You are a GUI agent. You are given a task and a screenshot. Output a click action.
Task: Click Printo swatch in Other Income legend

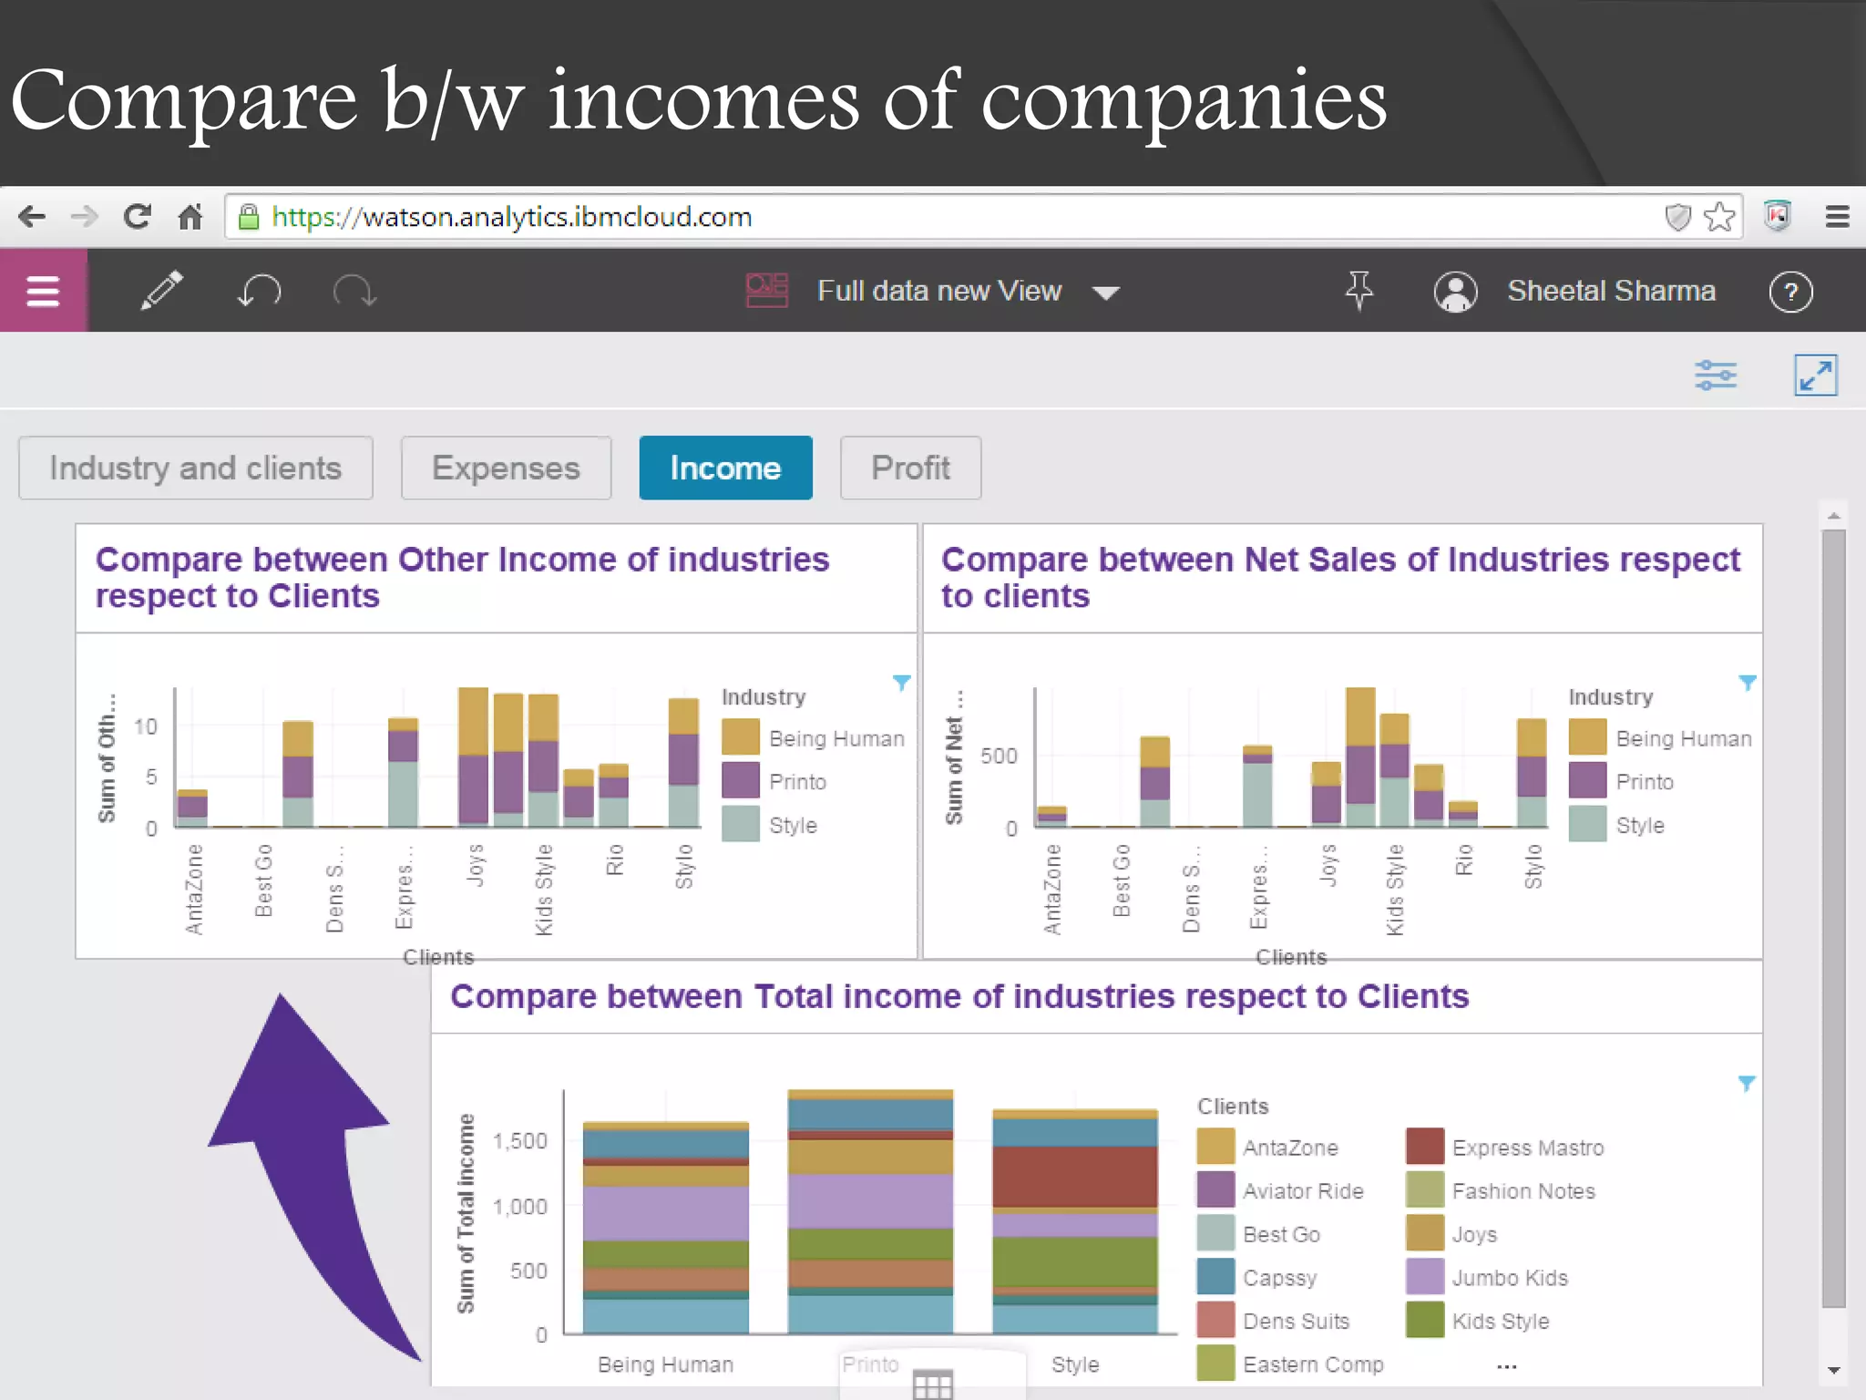[x=740, y=780]
